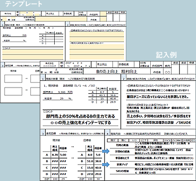Select cell '5.00' in the 現状値 table row A
Screen dimensions: 196x181
click(x=63, y=155)
